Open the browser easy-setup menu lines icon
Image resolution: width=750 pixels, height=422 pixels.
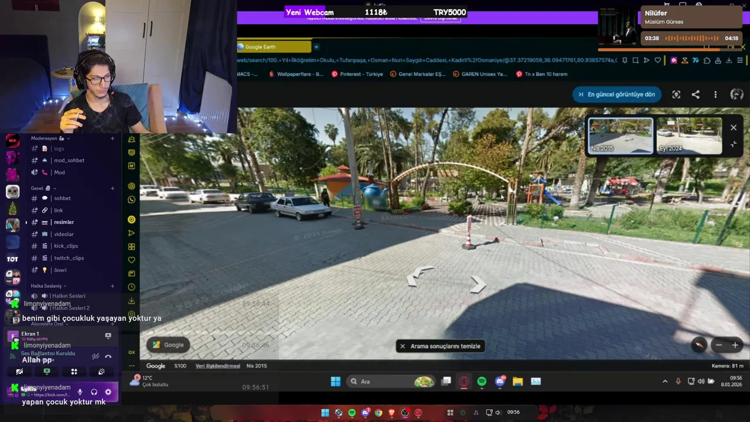(x=740, y=60)
